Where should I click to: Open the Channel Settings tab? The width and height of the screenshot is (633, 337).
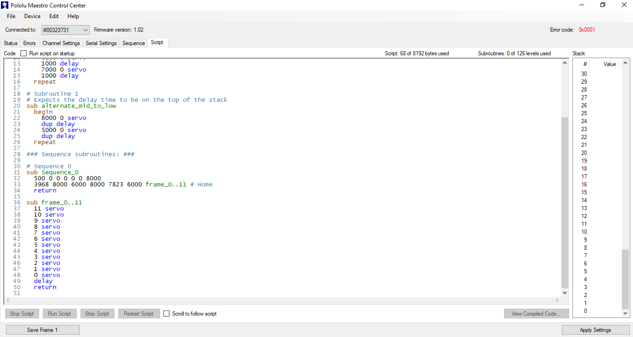click(61, 43)
